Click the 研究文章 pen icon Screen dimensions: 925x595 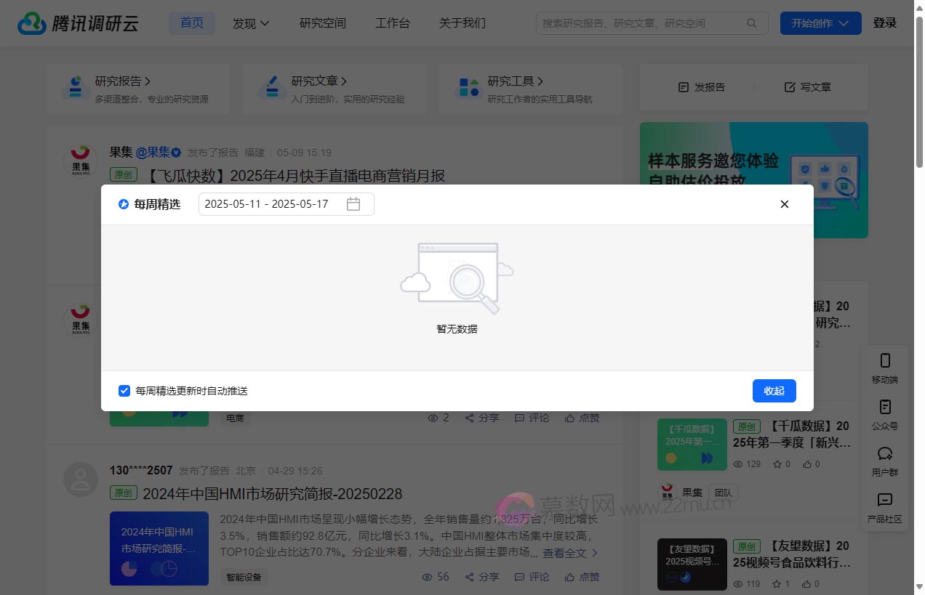tap(272, 87)
